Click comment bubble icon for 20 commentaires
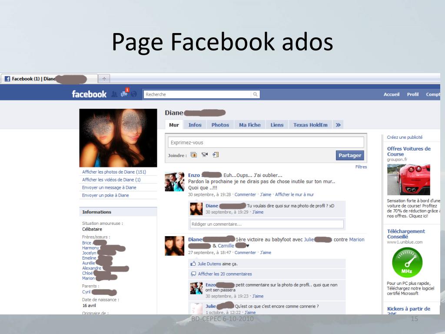Image resolution: width=445 pixels, height=334 pixels. point(193,274)
